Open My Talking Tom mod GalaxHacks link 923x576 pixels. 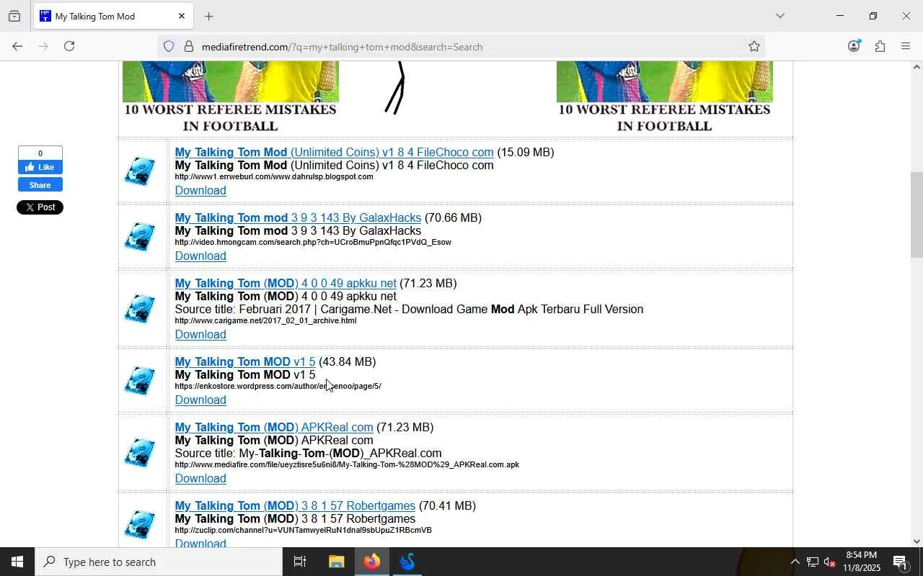pos(298,218)
